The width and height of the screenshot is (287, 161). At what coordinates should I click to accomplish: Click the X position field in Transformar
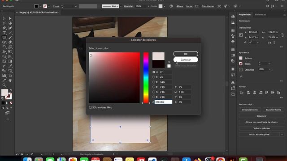[254, 32]
